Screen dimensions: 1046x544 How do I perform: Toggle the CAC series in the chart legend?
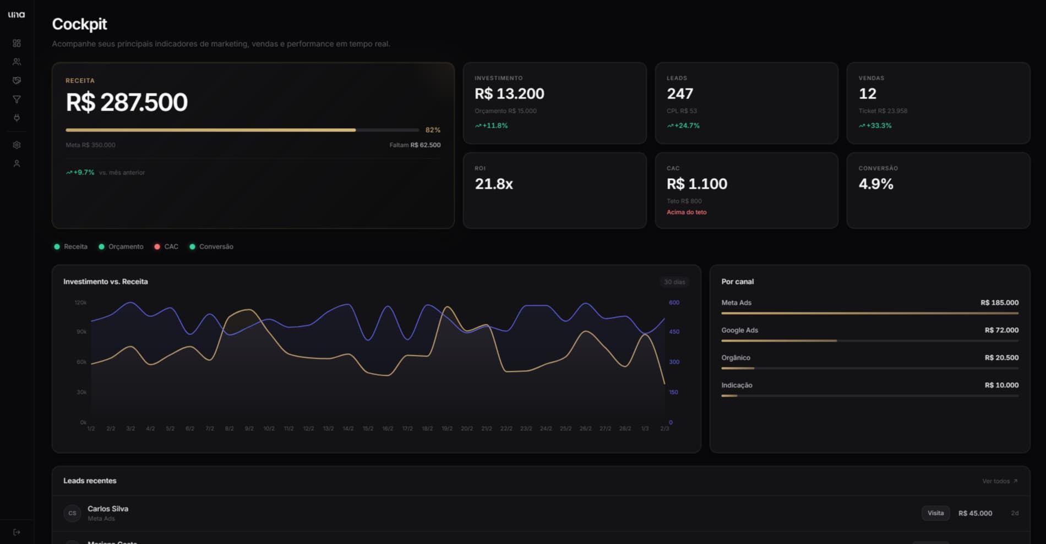[166, 246]
